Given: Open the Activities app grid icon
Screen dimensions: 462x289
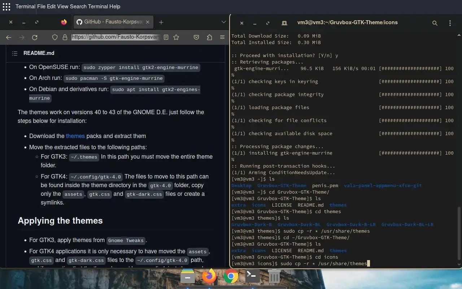Looking at the screenshot, I should tap(6, 7).
